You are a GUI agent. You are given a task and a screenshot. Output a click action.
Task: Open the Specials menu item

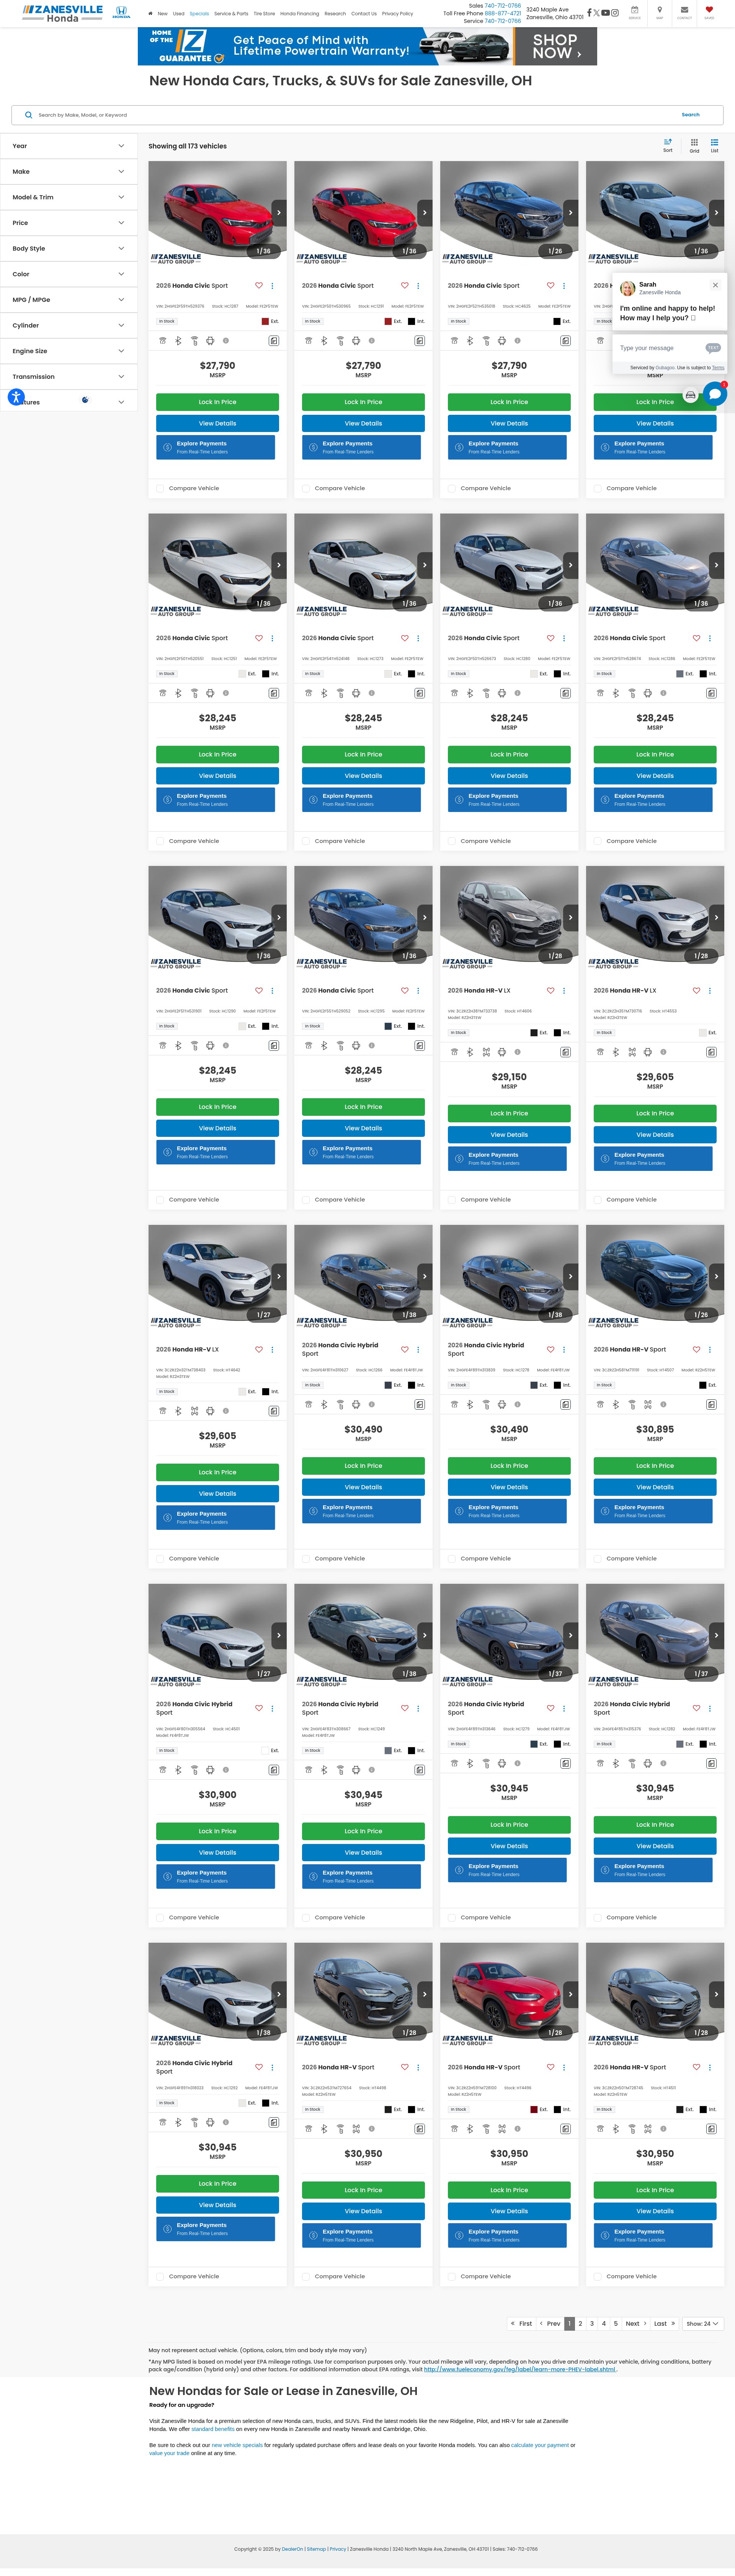coord(199,14)
